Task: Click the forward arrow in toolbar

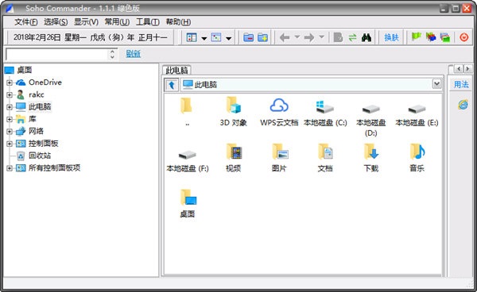Action: click(x=309, y=37)
